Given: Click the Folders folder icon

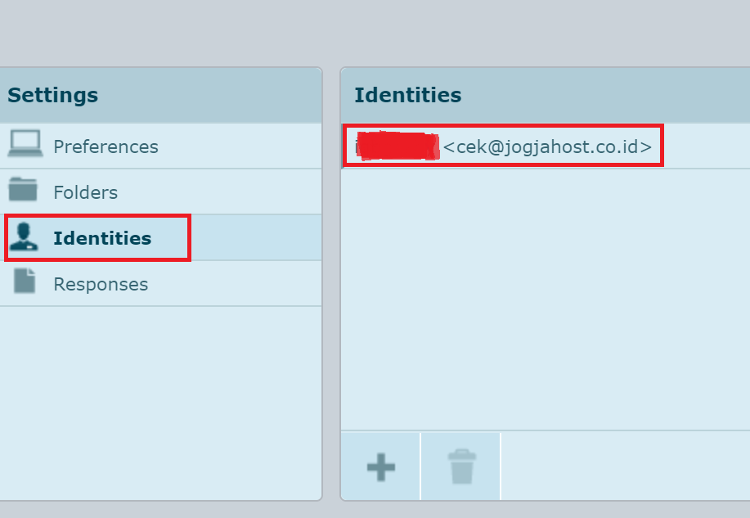Looking at the screenshot, I should [x=24, y=190].
